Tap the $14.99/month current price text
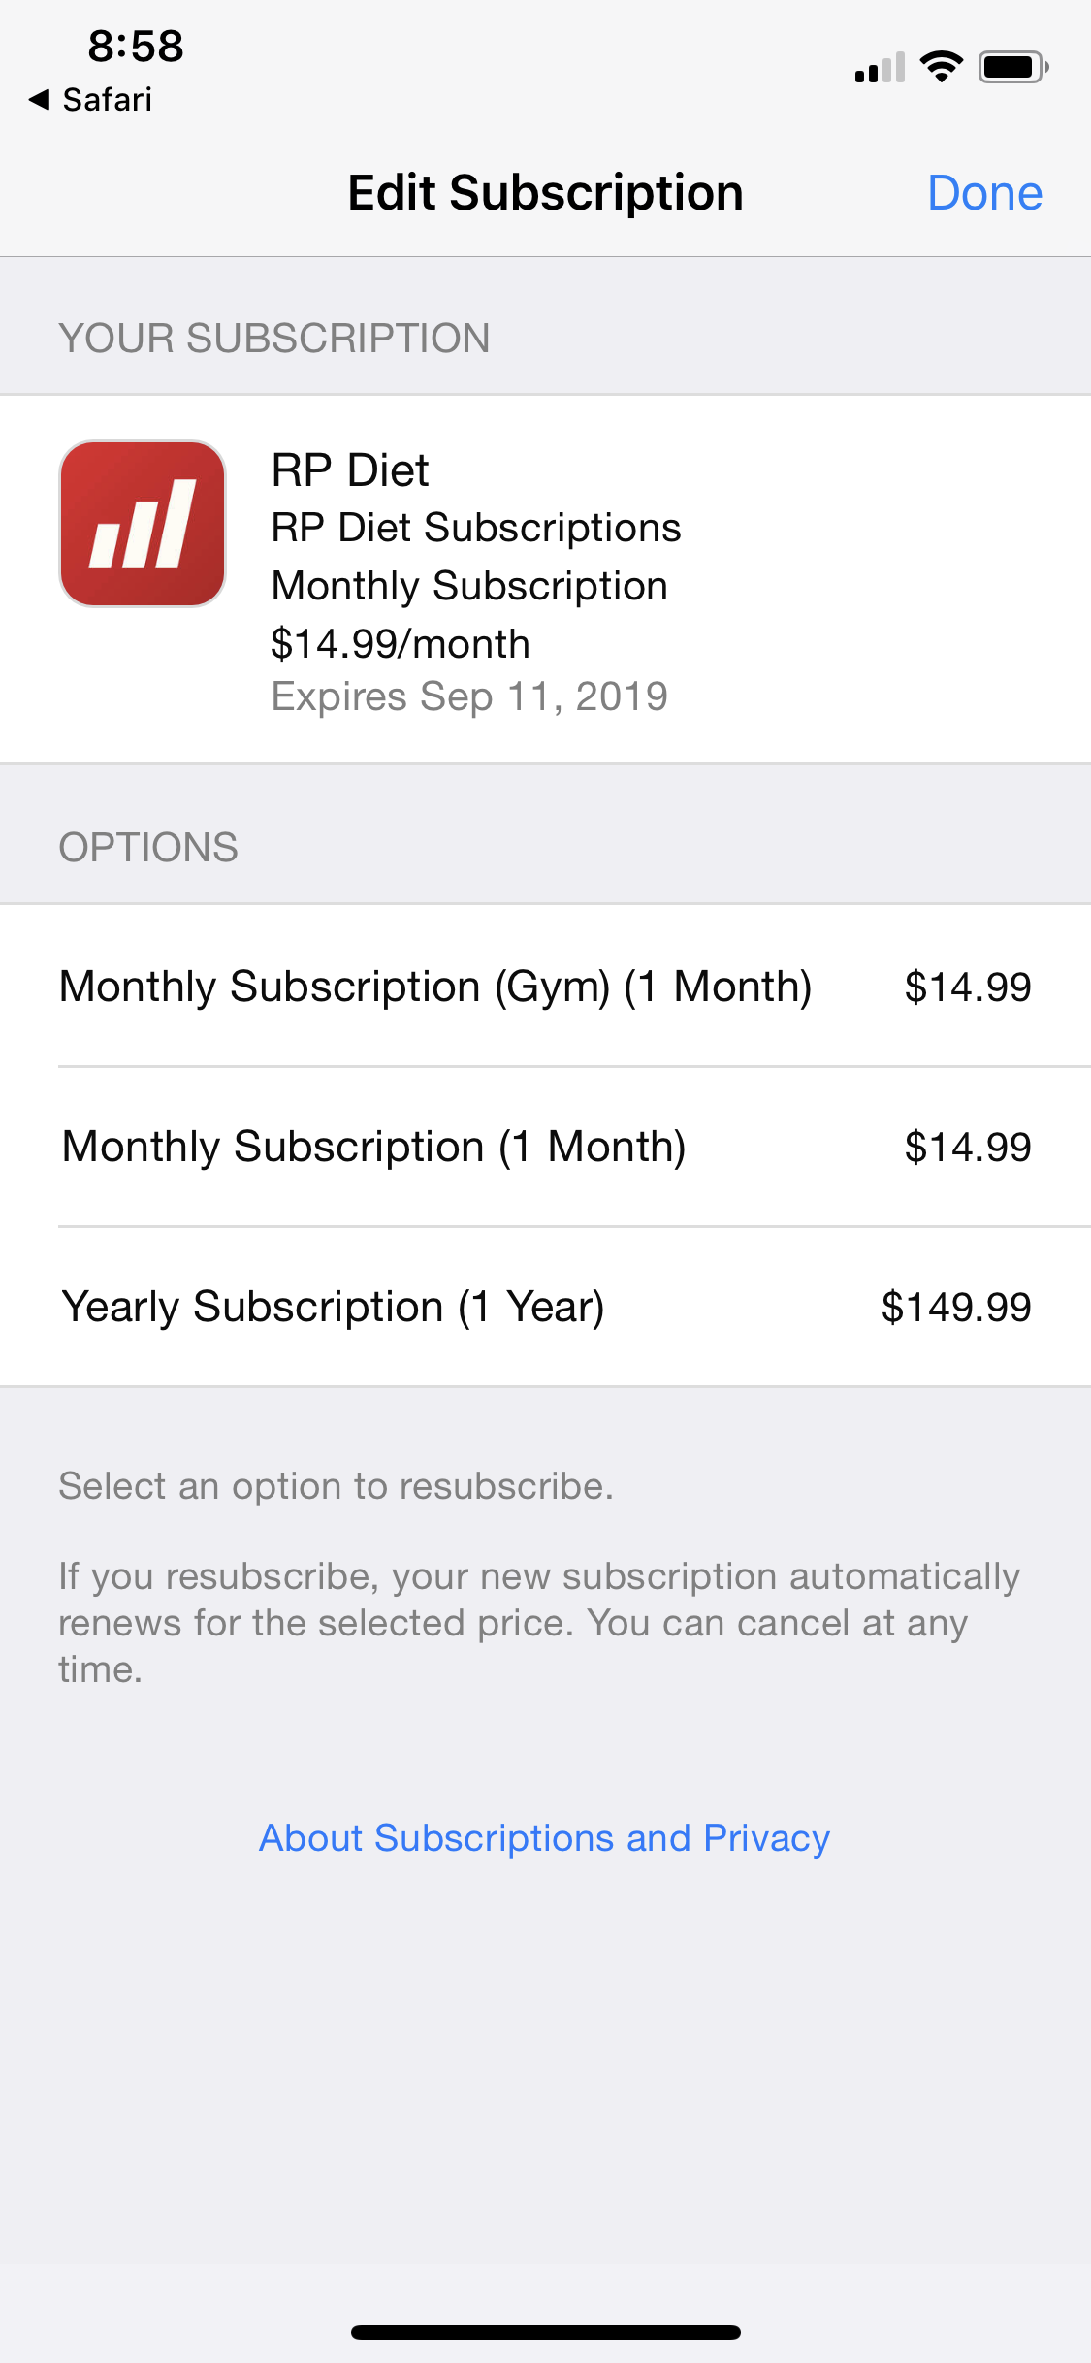 401,644
